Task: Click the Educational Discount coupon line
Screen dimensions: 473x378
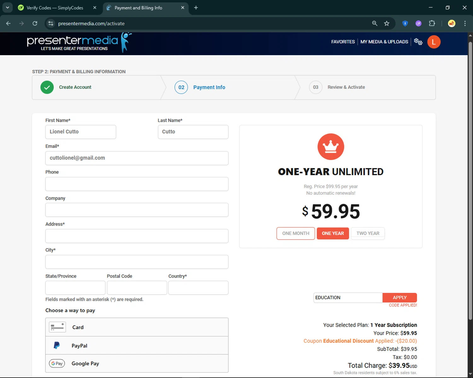Action: click(360, 341)
